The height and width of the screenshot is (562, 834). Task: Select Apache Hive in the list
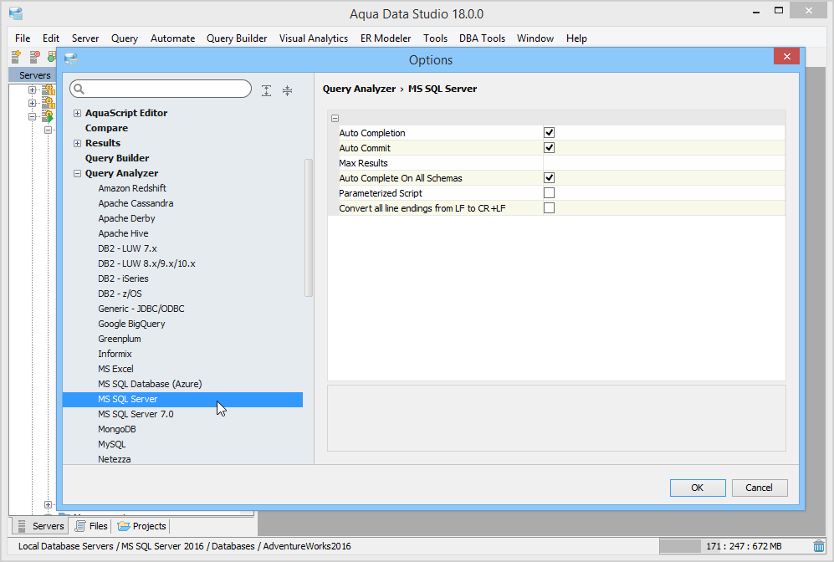click(123, 233)
